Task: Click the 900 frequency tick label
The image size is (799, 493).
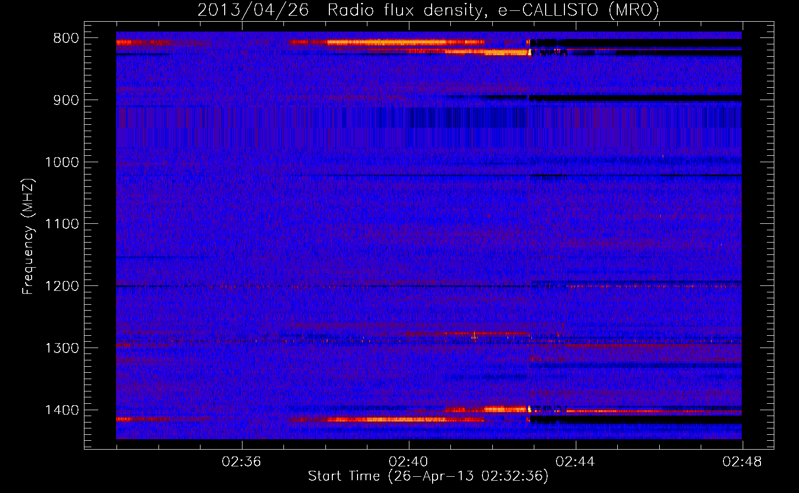Action: [66, 100]
